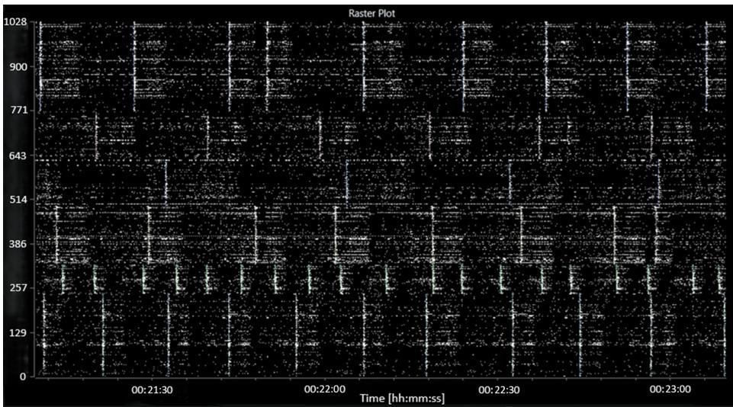The width and height of the screenshot is (733, 407).
Task: Click the 129 y-axis tick label
Action: click(x=18, y=332)
